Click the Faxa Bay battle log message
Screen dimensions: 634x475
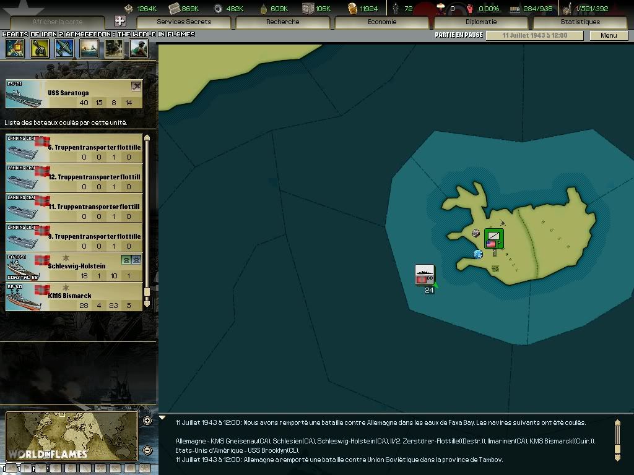pyautogui.click(x=381, y=422)
